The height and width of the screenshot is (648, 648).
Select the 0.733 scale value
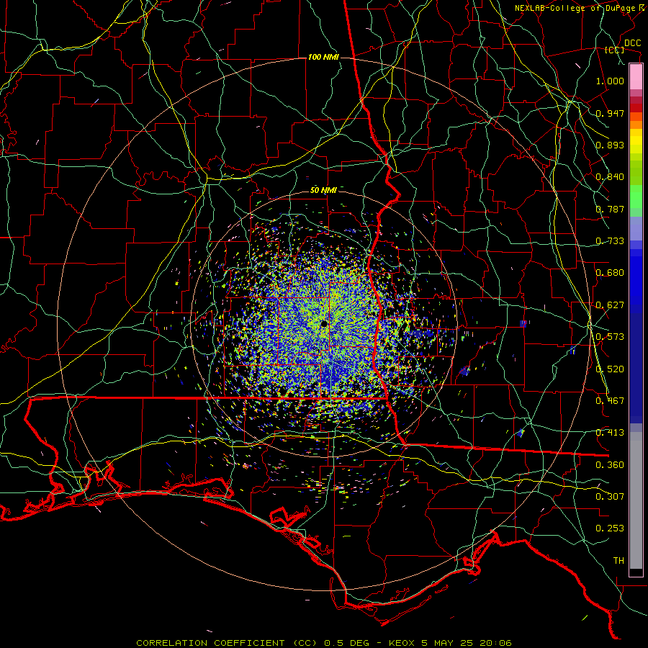(x=610, y=241)
